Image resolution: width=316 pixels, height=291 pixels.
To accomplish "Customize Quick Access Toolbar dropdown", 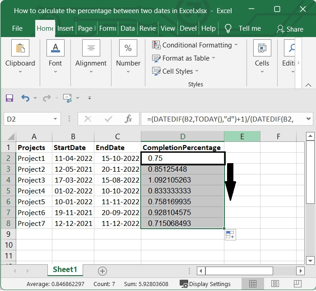I will [89, 98].
